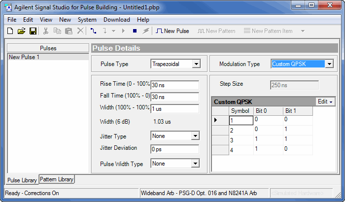
Task: Click the blue connection path toolbar icon
Action: click(94, 31)
